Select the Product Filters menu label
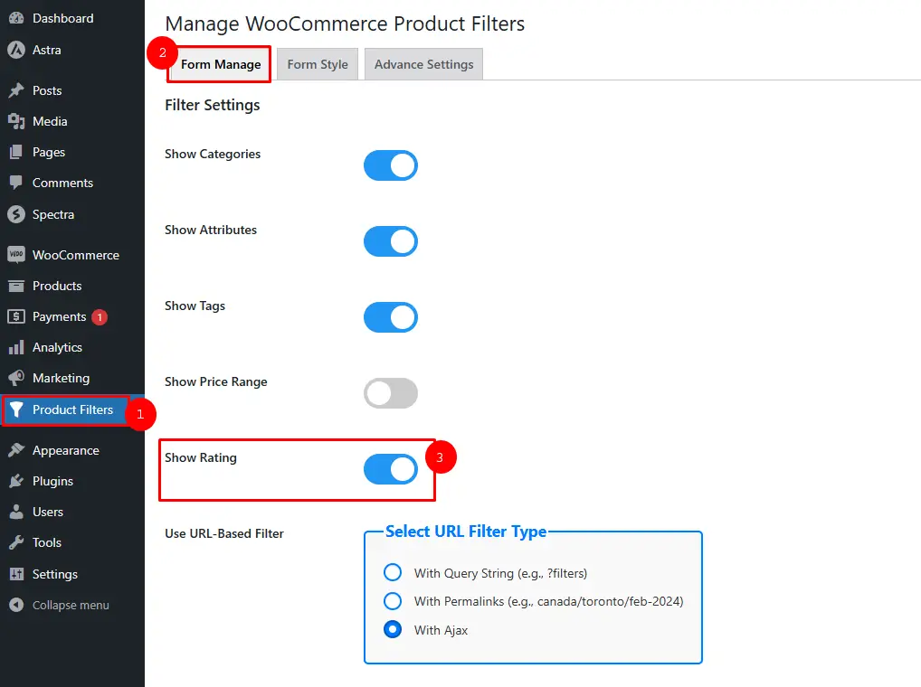Viewport: 921px width, 687px height. click(73, 409)
